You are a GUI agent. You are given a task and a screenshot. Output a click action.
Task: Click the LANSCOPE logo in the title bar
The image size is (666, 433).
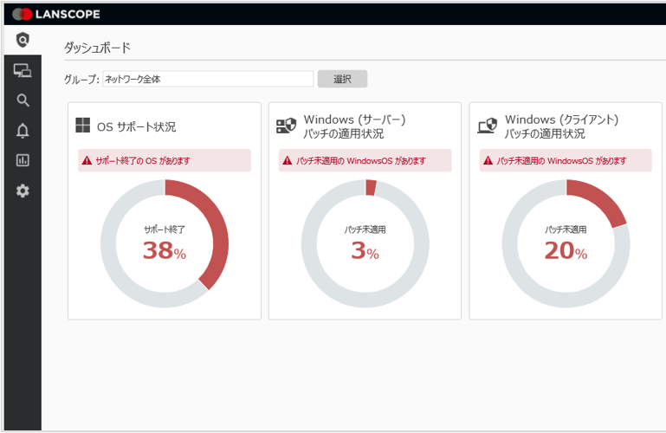[x=57, y=14]
